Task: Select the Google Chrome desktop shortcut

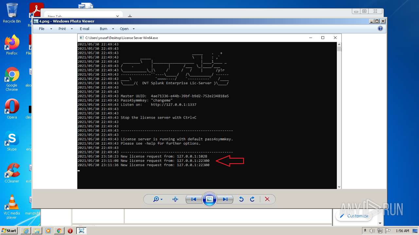Action: pos(12,79)
